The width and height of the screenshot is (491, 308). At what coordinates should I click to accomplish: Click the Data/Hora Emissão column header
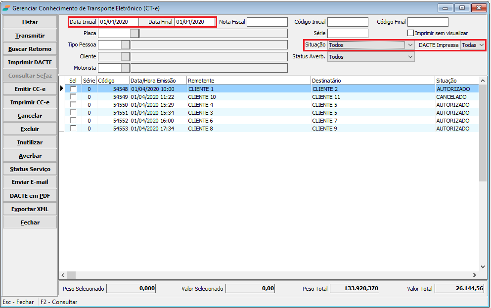(x=157, y=81)
